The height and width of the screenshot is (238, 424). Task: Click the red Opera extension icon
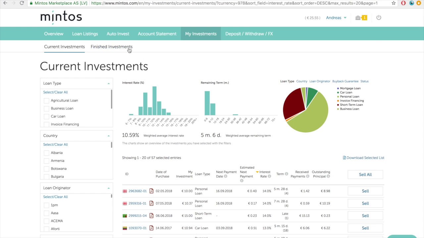coord(403,3)
